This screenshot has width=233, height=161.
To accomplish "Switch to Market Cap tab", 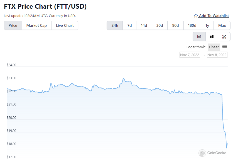I will tap(36, 25).
